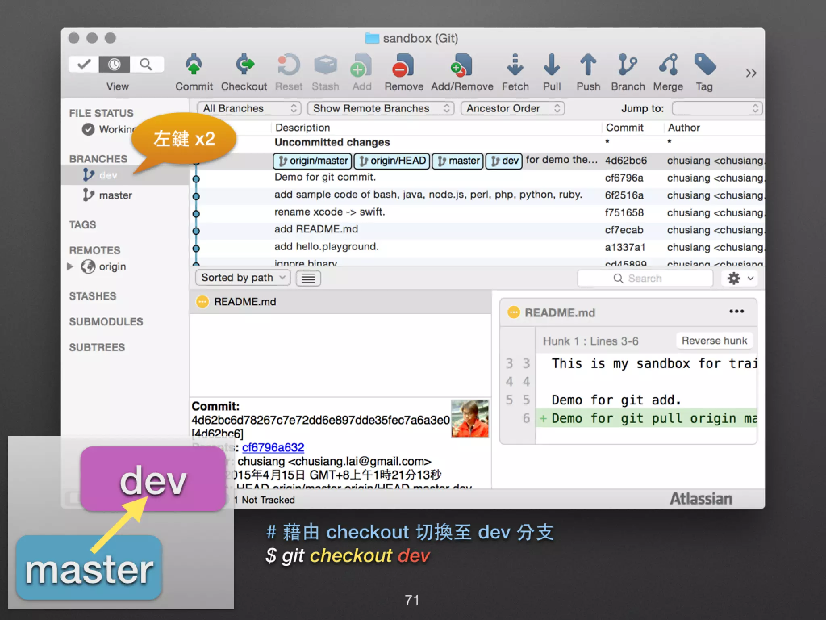The width and height of the screenshot is (826, 620).
Task: Click the Reverse hunk button
Action: tap(714, 341)
